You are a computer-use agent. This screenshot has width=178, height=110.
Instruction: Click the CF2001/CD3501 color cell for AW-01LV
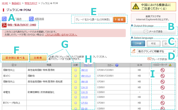pyautogui.click(x=113, y=76)
